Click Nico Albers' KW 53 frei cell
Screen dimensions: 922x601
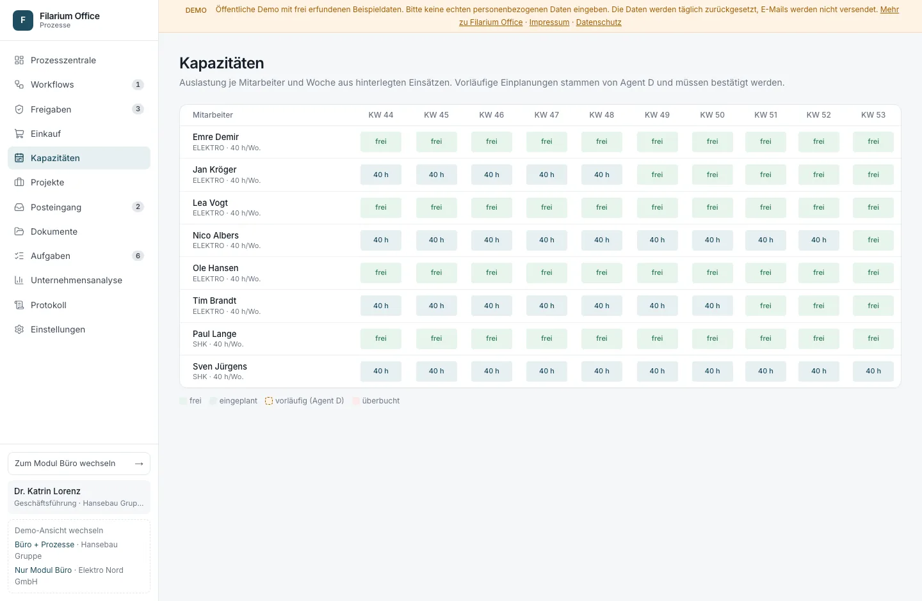873,240
